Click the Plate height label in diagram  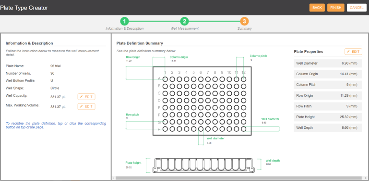133,163
